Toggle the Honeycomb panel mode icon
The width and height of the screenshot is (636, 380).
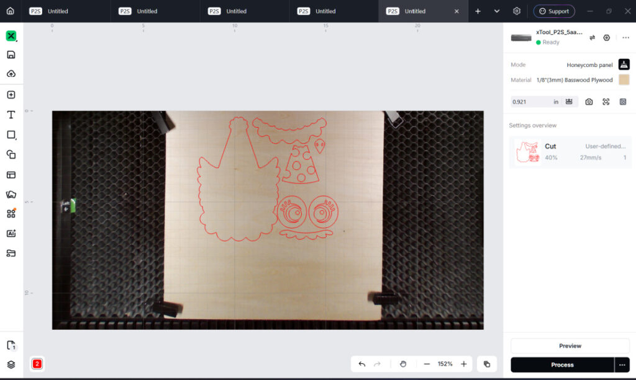coord(624,64)
